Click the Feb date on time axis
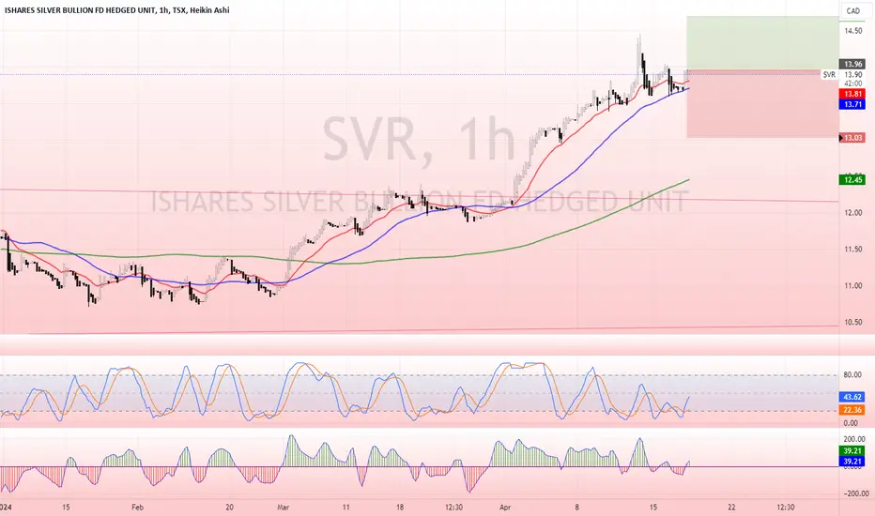Viewport: 875px width, 516px height. point(137,508)
